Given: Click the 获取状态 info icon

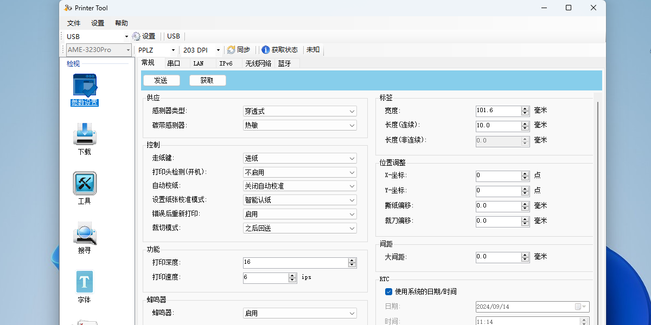Looking at the screenshot, I should [265, 50].
